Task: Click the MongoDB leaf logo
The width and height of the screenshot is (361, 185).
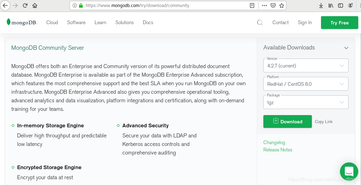Action: click(x=9, y=22)
